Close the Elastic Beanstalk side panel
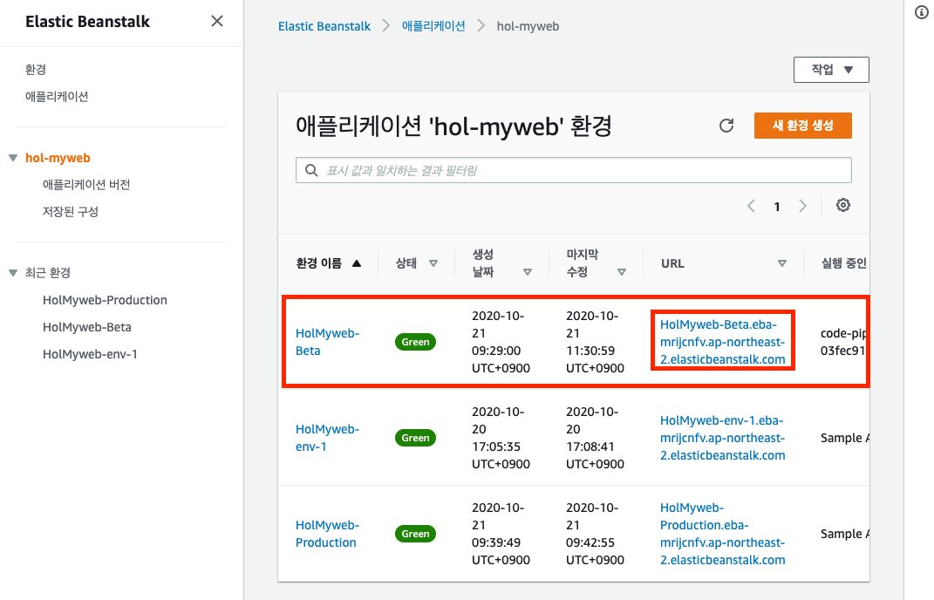 coord(217,22)
